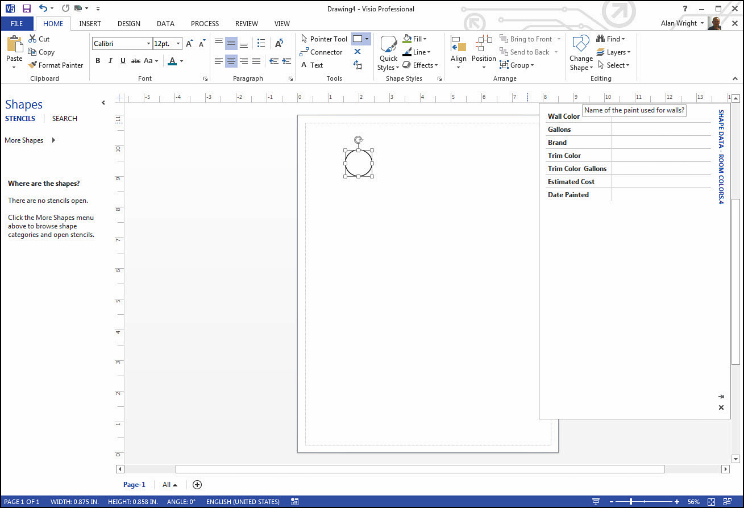Toggle Align Right text alignment

[x=244, y=61]
